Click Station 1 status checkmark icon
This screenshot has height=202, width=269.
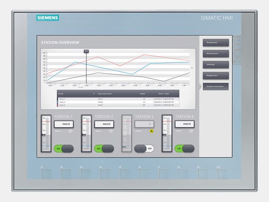point(71,132)
